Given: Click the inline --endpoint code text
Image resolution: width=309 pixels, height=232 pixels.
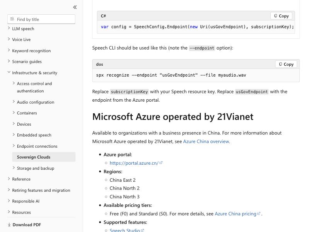Looking at the screenshot, I should coord(202,48).
